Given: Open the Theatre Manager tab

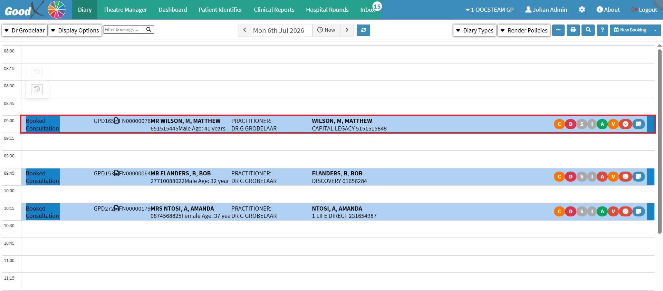Looking at the screenshot, I should coord(125,10).
